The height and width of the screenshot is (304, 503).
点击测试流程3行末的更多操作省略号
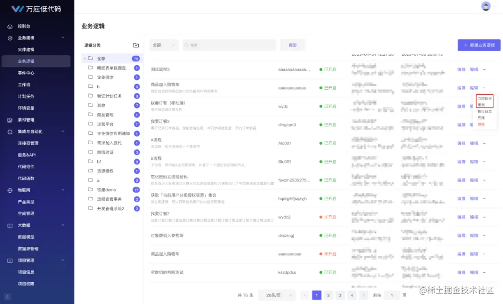(x=486, y=69)
